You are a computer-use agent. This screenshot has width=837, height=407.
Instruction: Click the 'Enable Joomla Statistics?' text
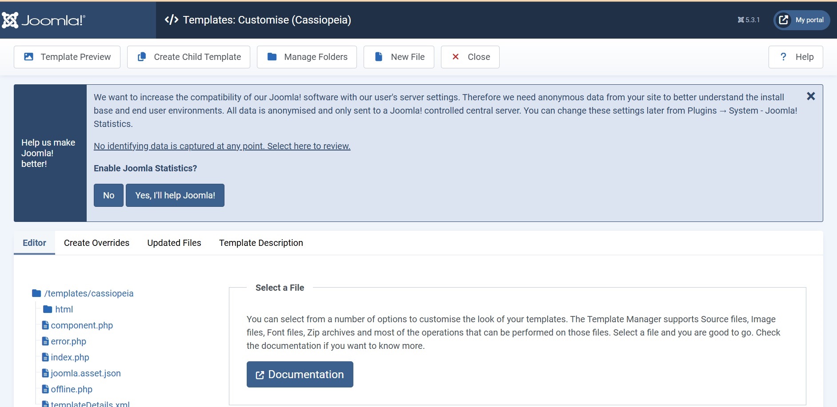145,168
